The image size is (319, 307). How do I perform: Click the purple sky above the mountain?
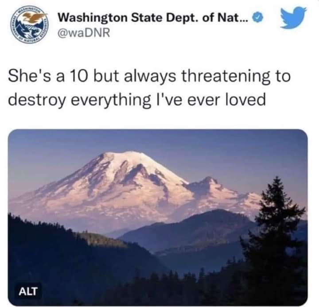click(x=158, y=140)
